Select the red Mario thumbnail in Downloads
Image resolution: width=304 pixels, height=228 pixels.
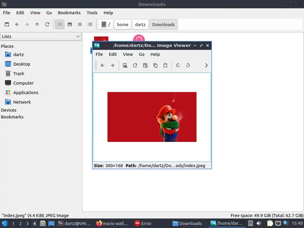pyautogui.click(x=101, y=39)
